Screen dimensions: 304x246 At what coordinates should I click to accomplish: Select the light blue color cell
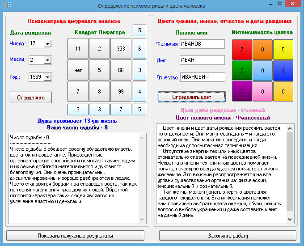[262, 70]
